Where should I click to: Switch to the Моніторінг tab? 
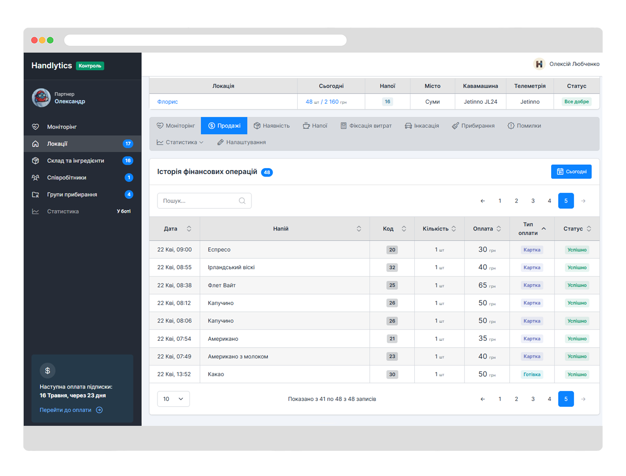pyautogui.click(x=176, y=126)
